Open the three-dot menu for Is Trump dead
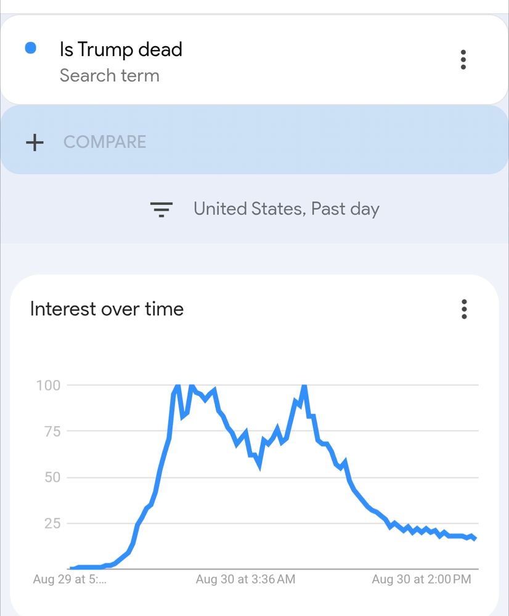The height and width of the screenshot is (616, 509). coord(463,60)
